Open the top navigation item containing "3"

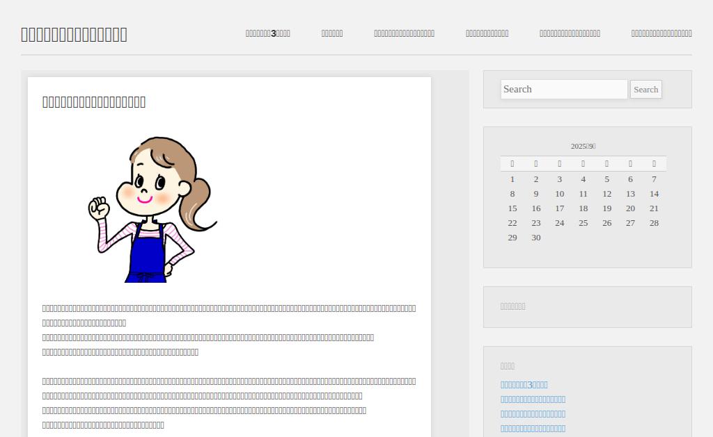point(268,33)
